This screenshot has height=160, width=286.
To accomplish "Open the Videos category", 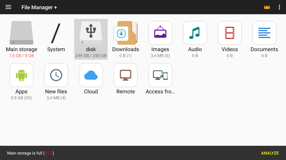I will tap(230, 33).
